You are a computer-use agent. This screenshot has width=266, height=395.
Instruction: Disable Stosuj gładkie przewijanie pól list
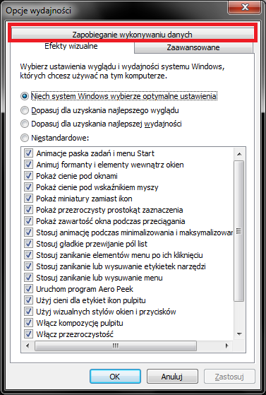28,244
